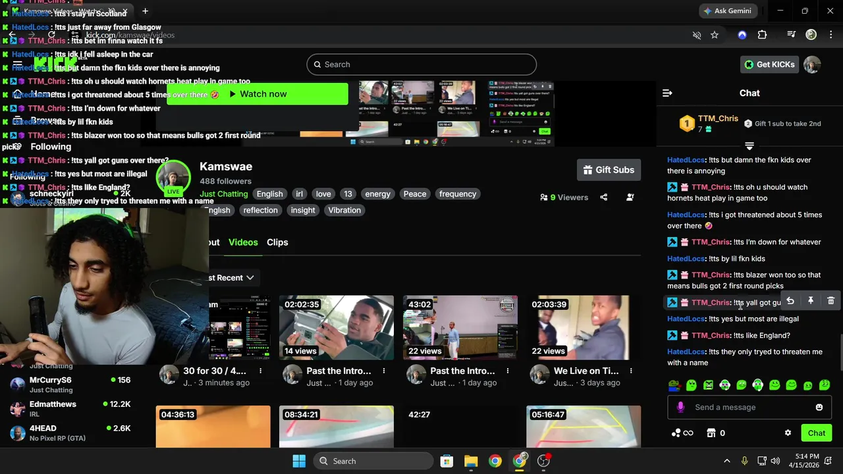Image resolution: width=843 pixels, height=474 pixels.
Task: Open taskbar clock showing 5:14 PM
Action: pos(806,461)
